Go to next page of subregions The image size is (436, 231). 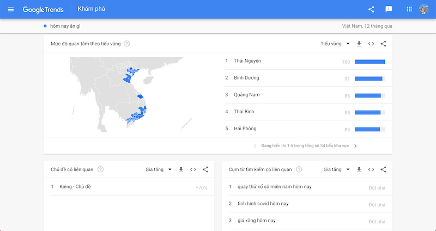click(x=355, y=146)
